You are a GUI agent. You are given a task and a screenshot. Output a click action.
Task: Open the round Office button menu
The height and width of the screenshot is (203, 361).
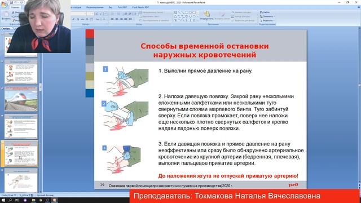pyautogui.click(x=4, y=4)
